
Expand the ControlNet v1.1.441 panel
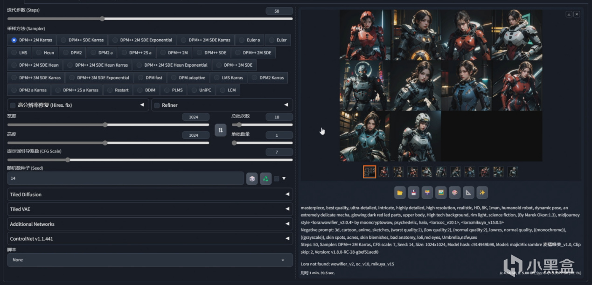150,239
